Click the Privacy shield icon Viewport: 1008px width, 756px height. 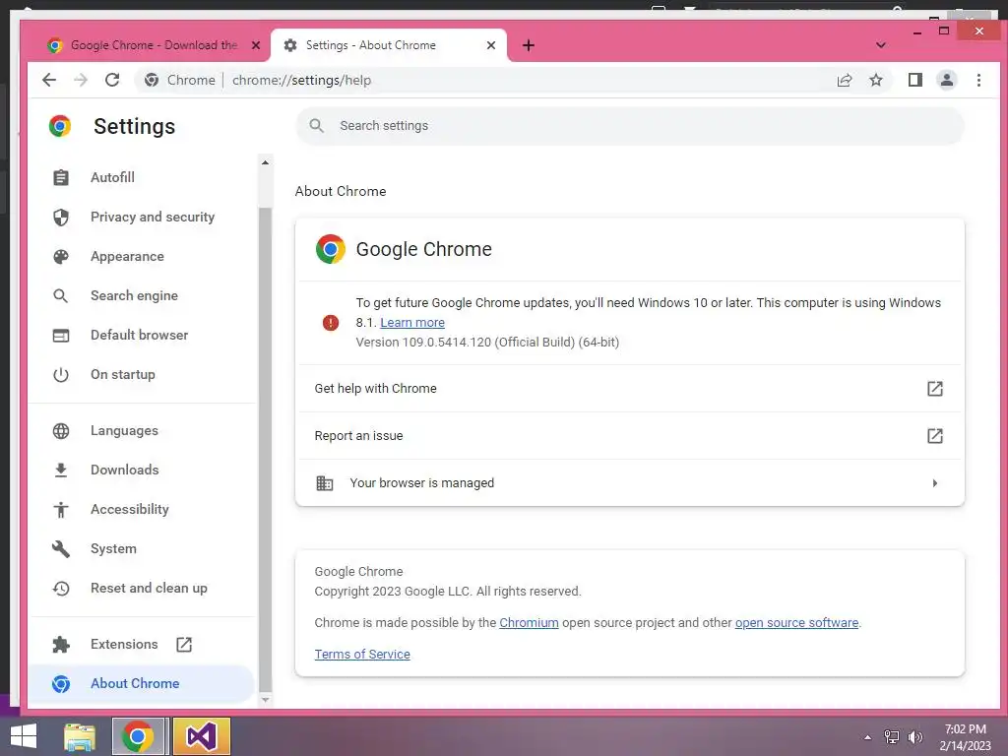(x=61, y=218)
